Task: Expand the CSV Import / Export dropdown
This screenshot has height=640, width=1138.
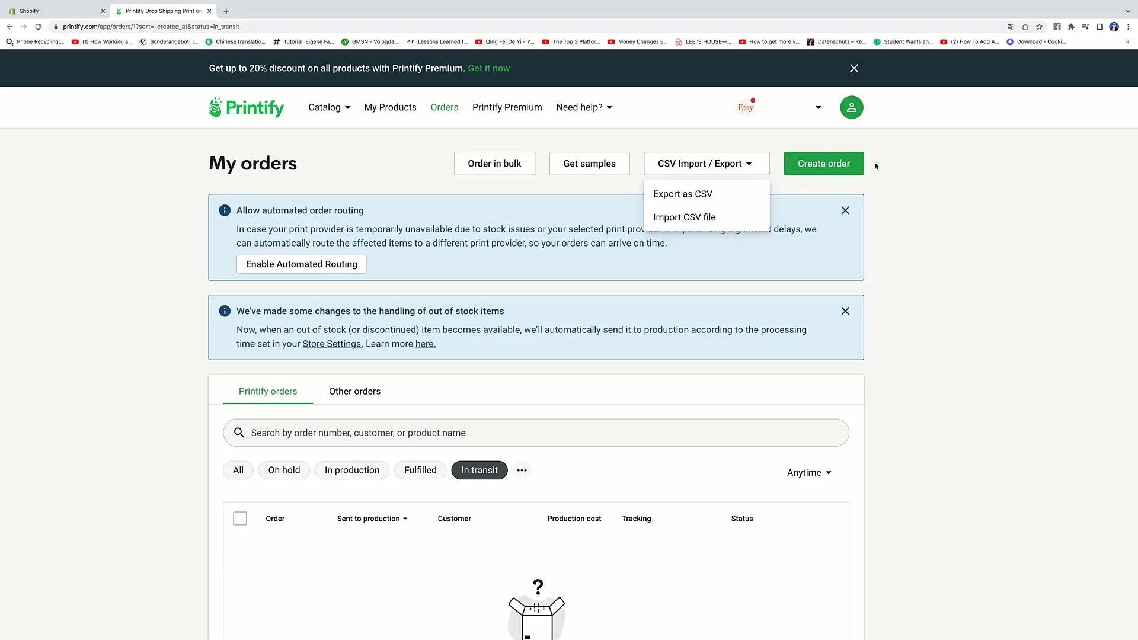Action: pyautogui.click(x=705, y=164)
